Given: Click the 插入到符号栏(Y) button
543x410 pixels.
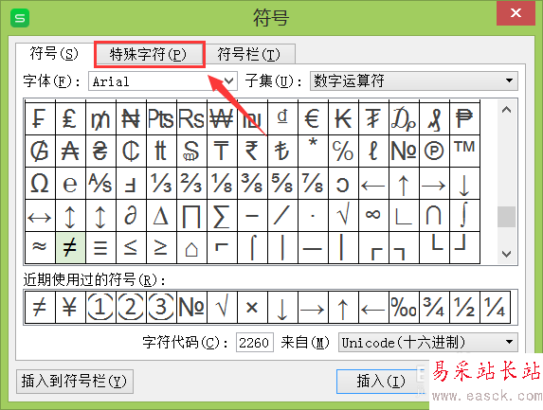Looking at the screenshot, I should tap(75, 382).
